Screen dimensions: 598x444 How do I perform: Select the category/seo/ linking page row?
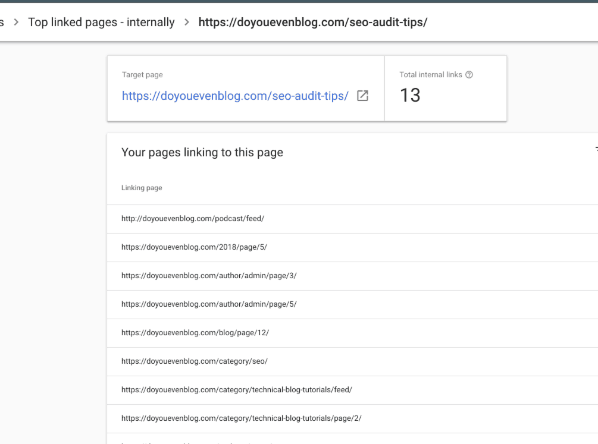(352, 362)
